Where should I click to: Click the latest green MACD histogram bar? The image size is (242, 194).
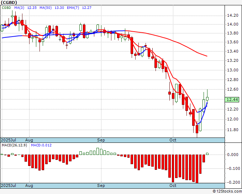(207, 154)
